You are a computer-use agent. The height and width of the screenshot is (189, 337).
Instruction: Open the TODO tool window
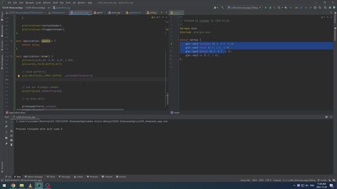click(51, 177)
